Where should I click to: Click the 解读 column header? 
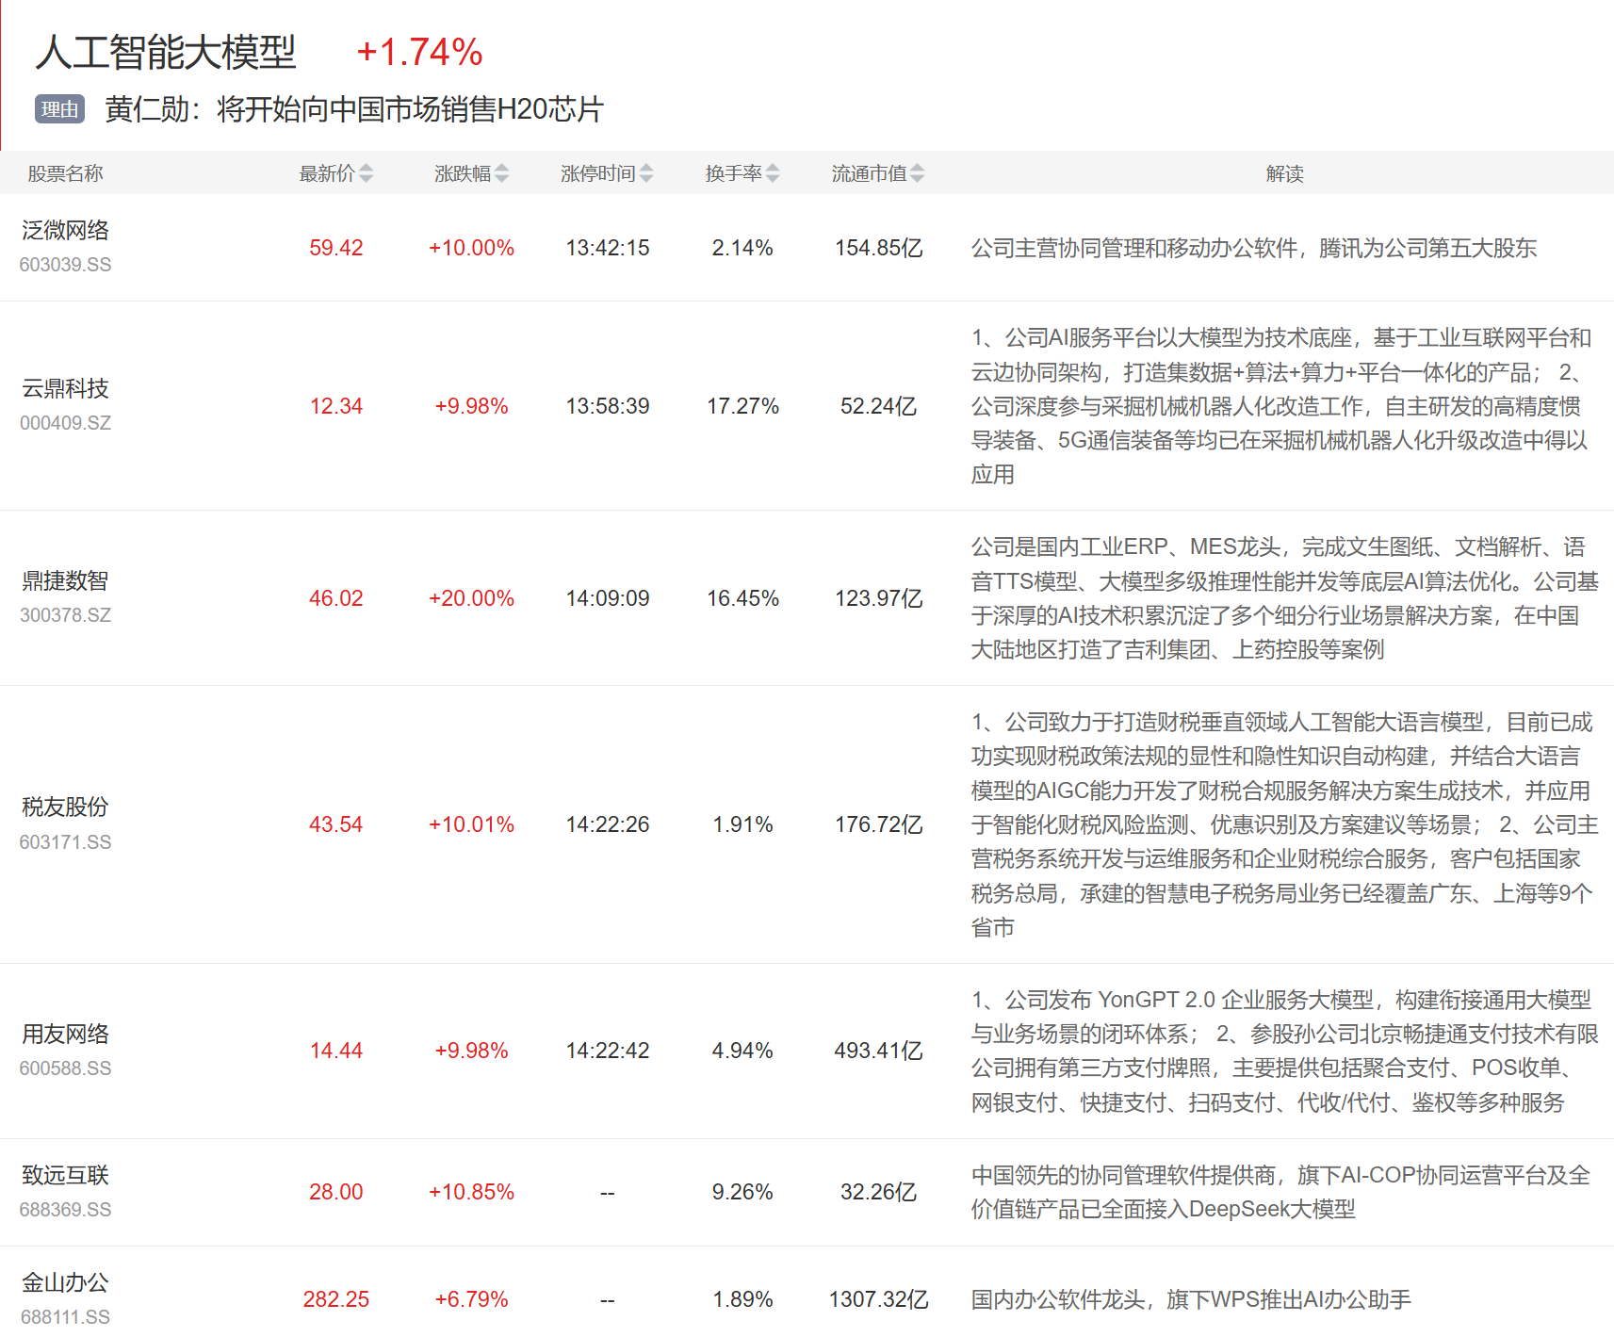coord(1284,173)
